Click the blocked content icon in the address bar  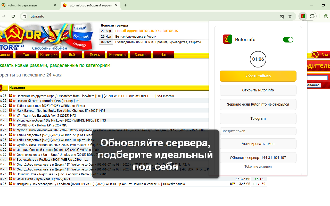(x=282, y=16)
